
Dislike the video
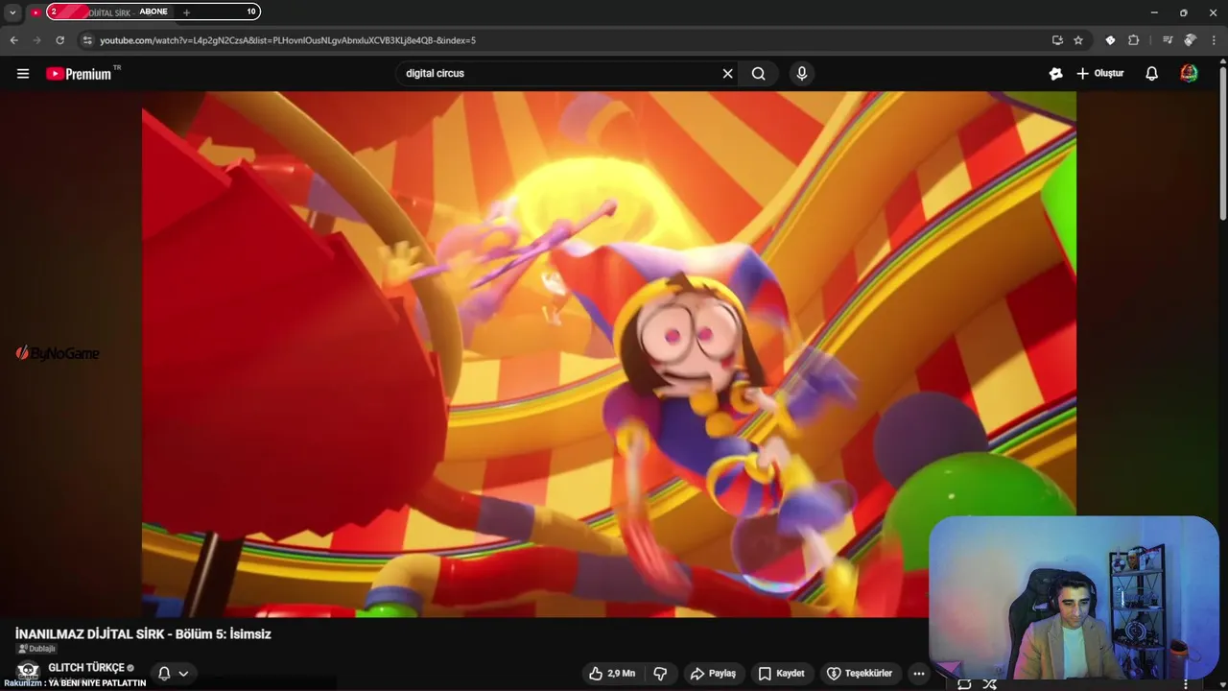tap(660, 674)
